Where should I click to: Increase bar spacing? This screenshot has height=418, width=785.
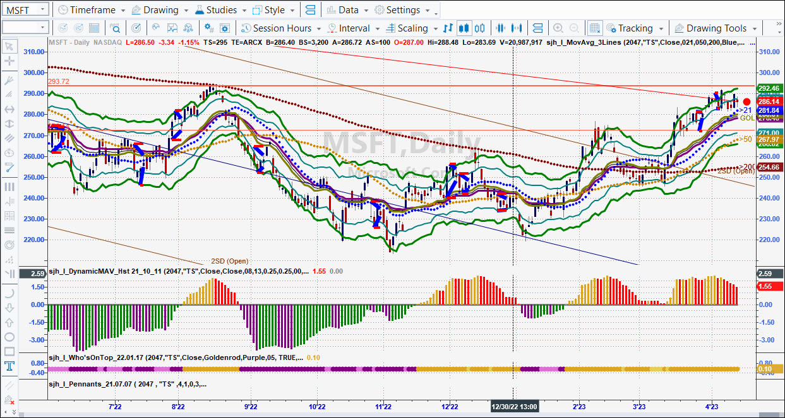[x=517, y=28]
